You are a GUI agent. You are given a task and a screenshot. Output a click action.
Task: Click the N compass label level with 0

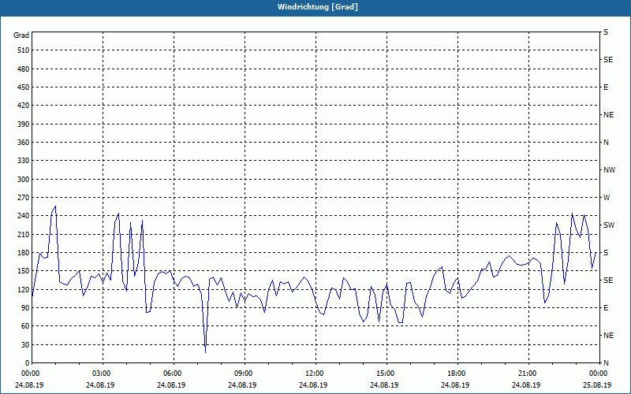tap(606, 363)
